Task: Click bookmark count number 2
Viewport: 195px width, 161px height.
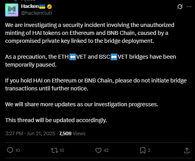Action: click(x=149, y=150)
